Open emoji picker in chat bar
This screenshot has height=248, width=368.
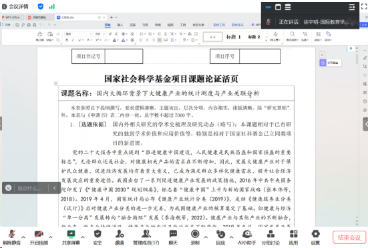(9, 188)
